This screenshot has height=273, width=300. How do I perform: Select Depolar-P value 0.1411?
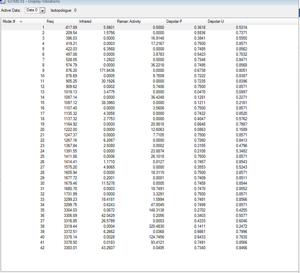click(x=200, y=226)
